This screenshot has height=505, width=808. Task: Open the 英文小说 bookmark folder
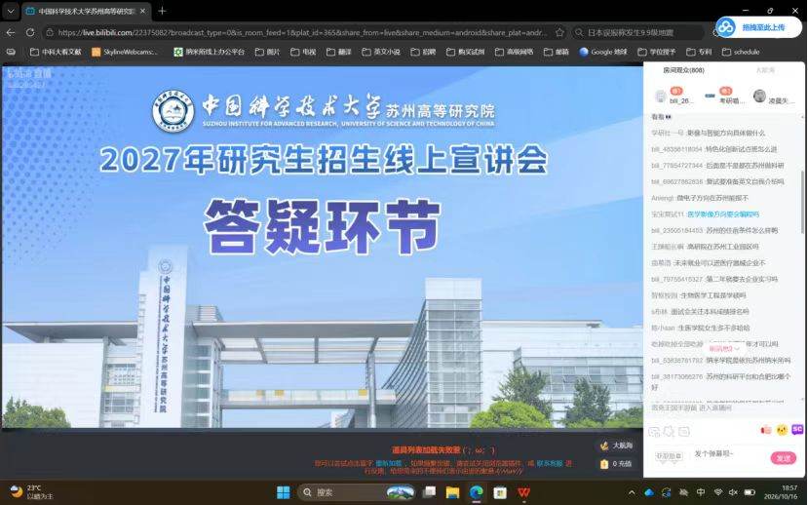click(381, 52)
